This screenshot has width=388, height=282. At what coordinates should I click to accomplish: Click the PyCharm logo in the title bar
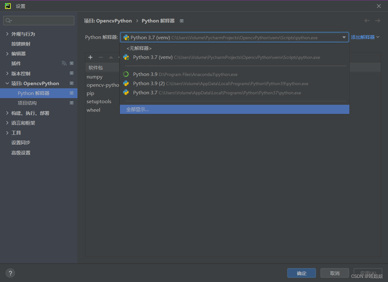coord(8,6)
